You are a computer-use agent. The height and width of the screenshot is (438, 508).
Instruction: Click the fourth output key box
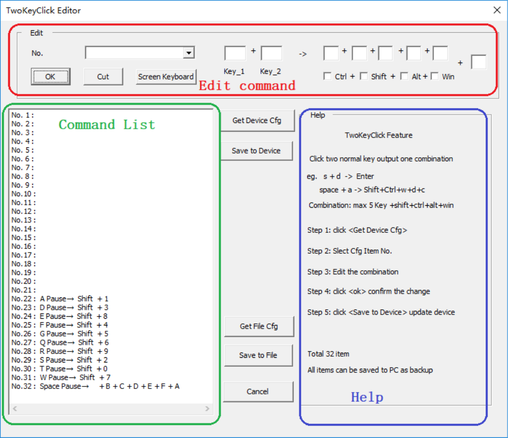click(x=414, y=53)
